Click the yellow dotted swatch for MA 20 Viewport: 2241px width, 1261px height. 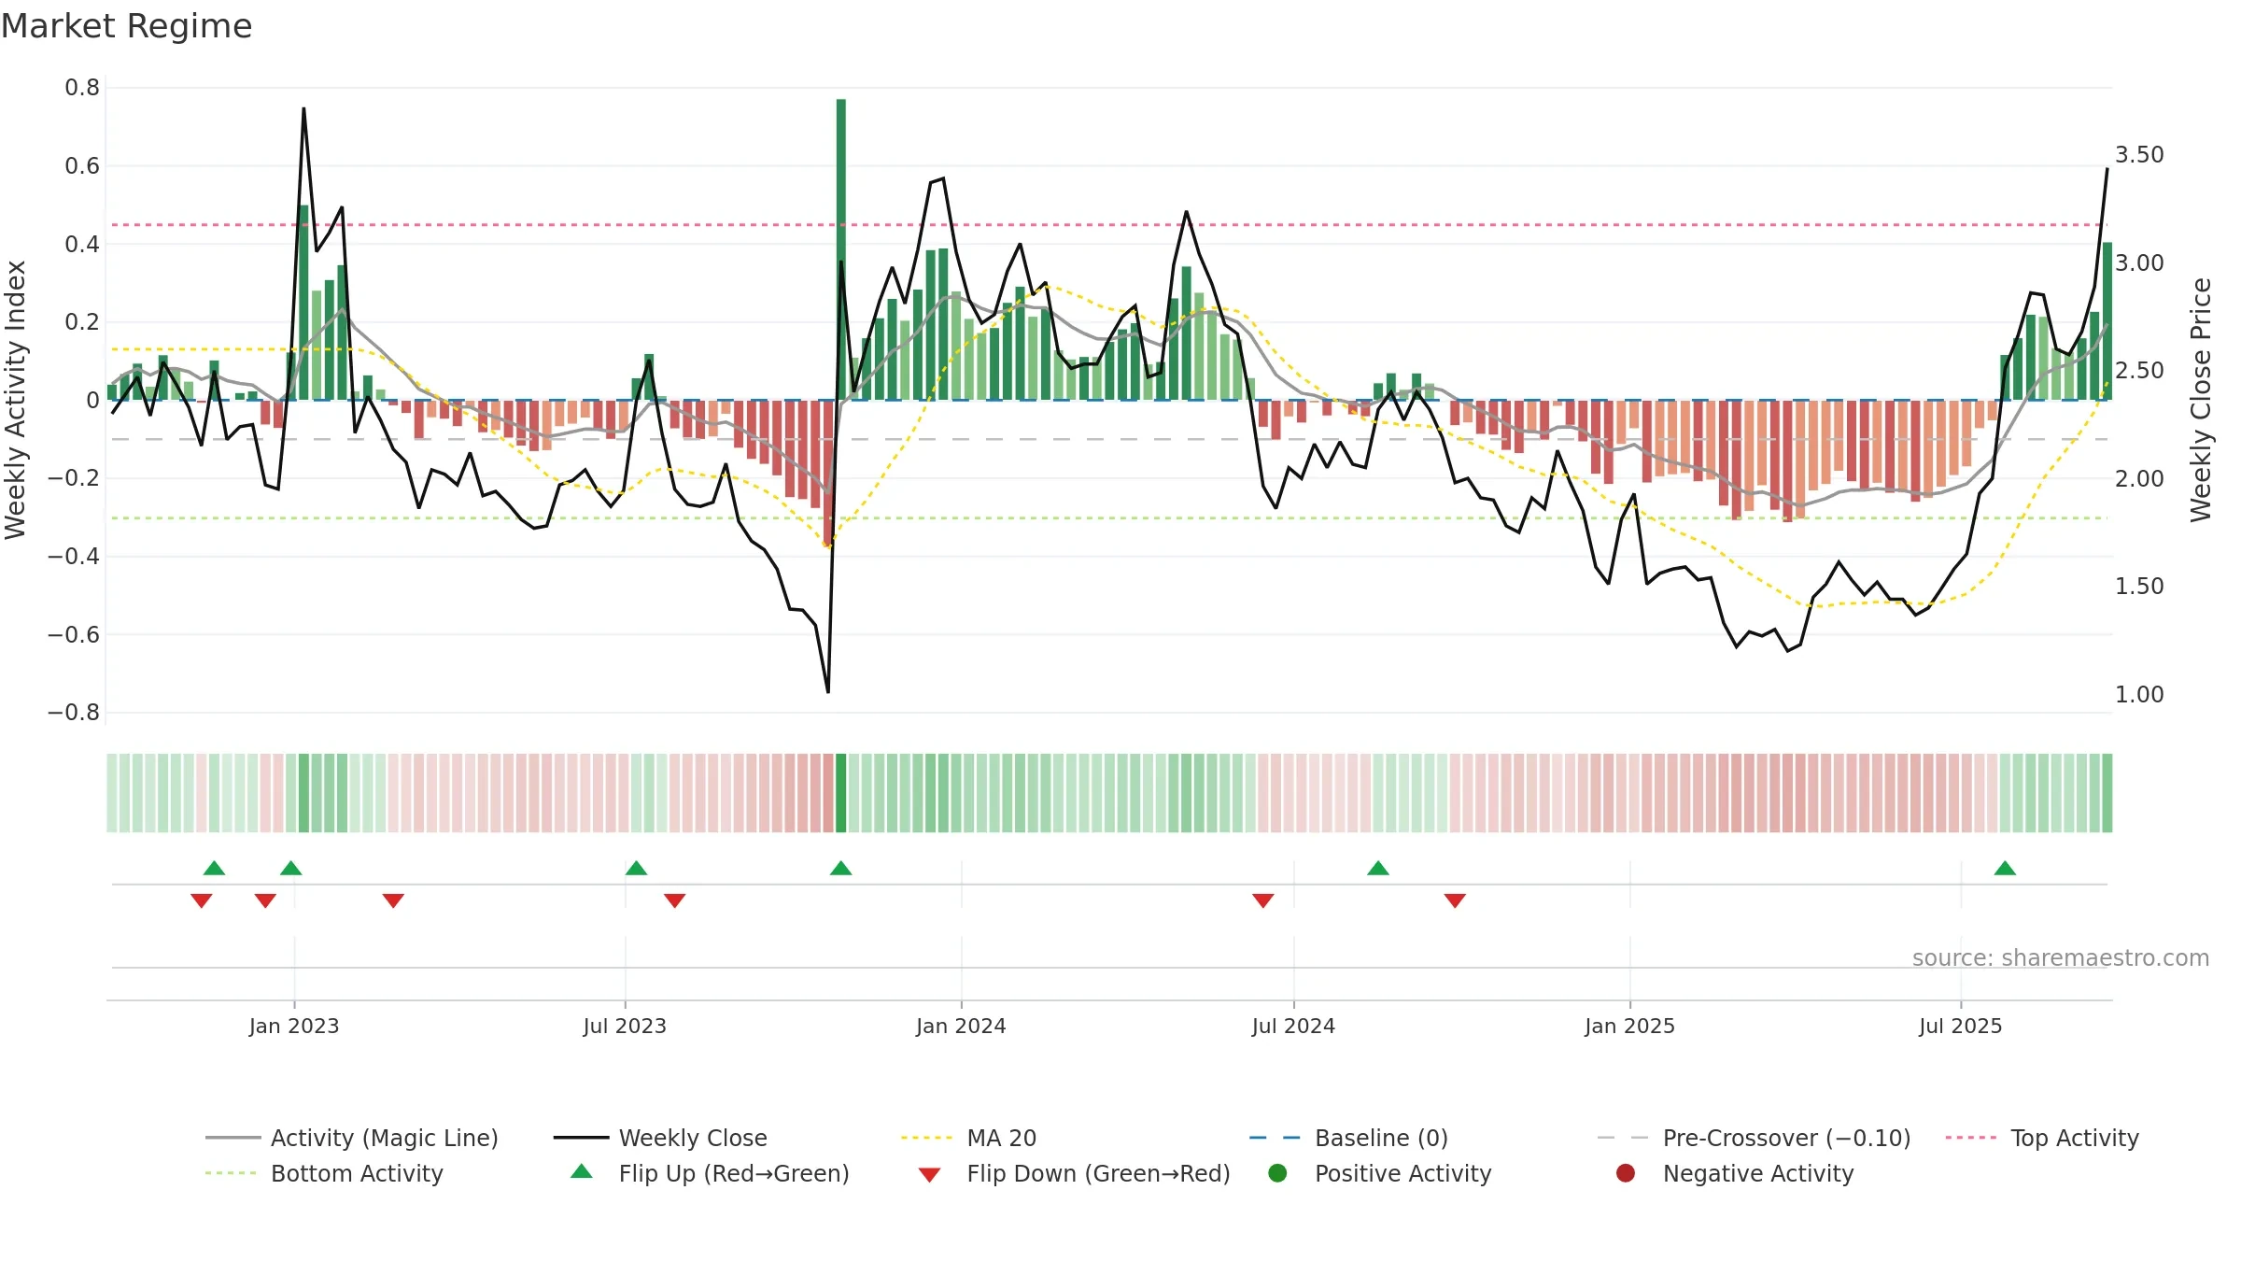(x=927, y=1138)
